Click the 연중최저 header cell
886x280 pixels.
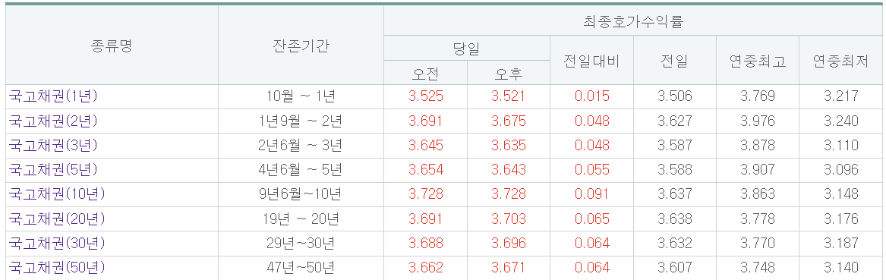840,61
